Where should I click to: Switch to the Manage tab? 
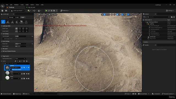click(11, 17)
